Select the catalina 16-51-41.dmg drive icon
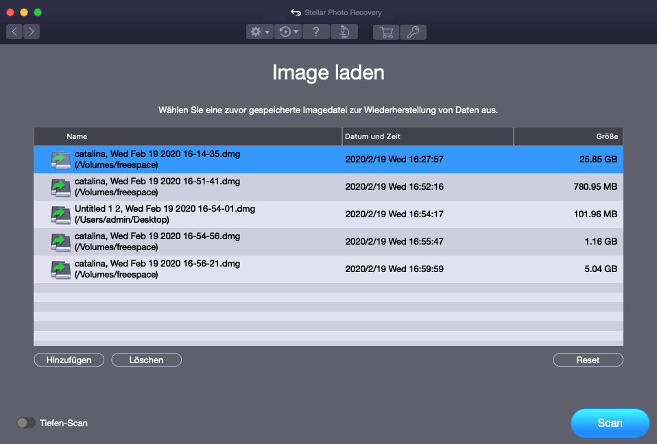 pos(60,187)
